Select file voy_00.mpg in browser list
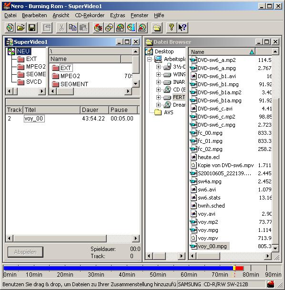285x290 pixels. coord(212,246)
